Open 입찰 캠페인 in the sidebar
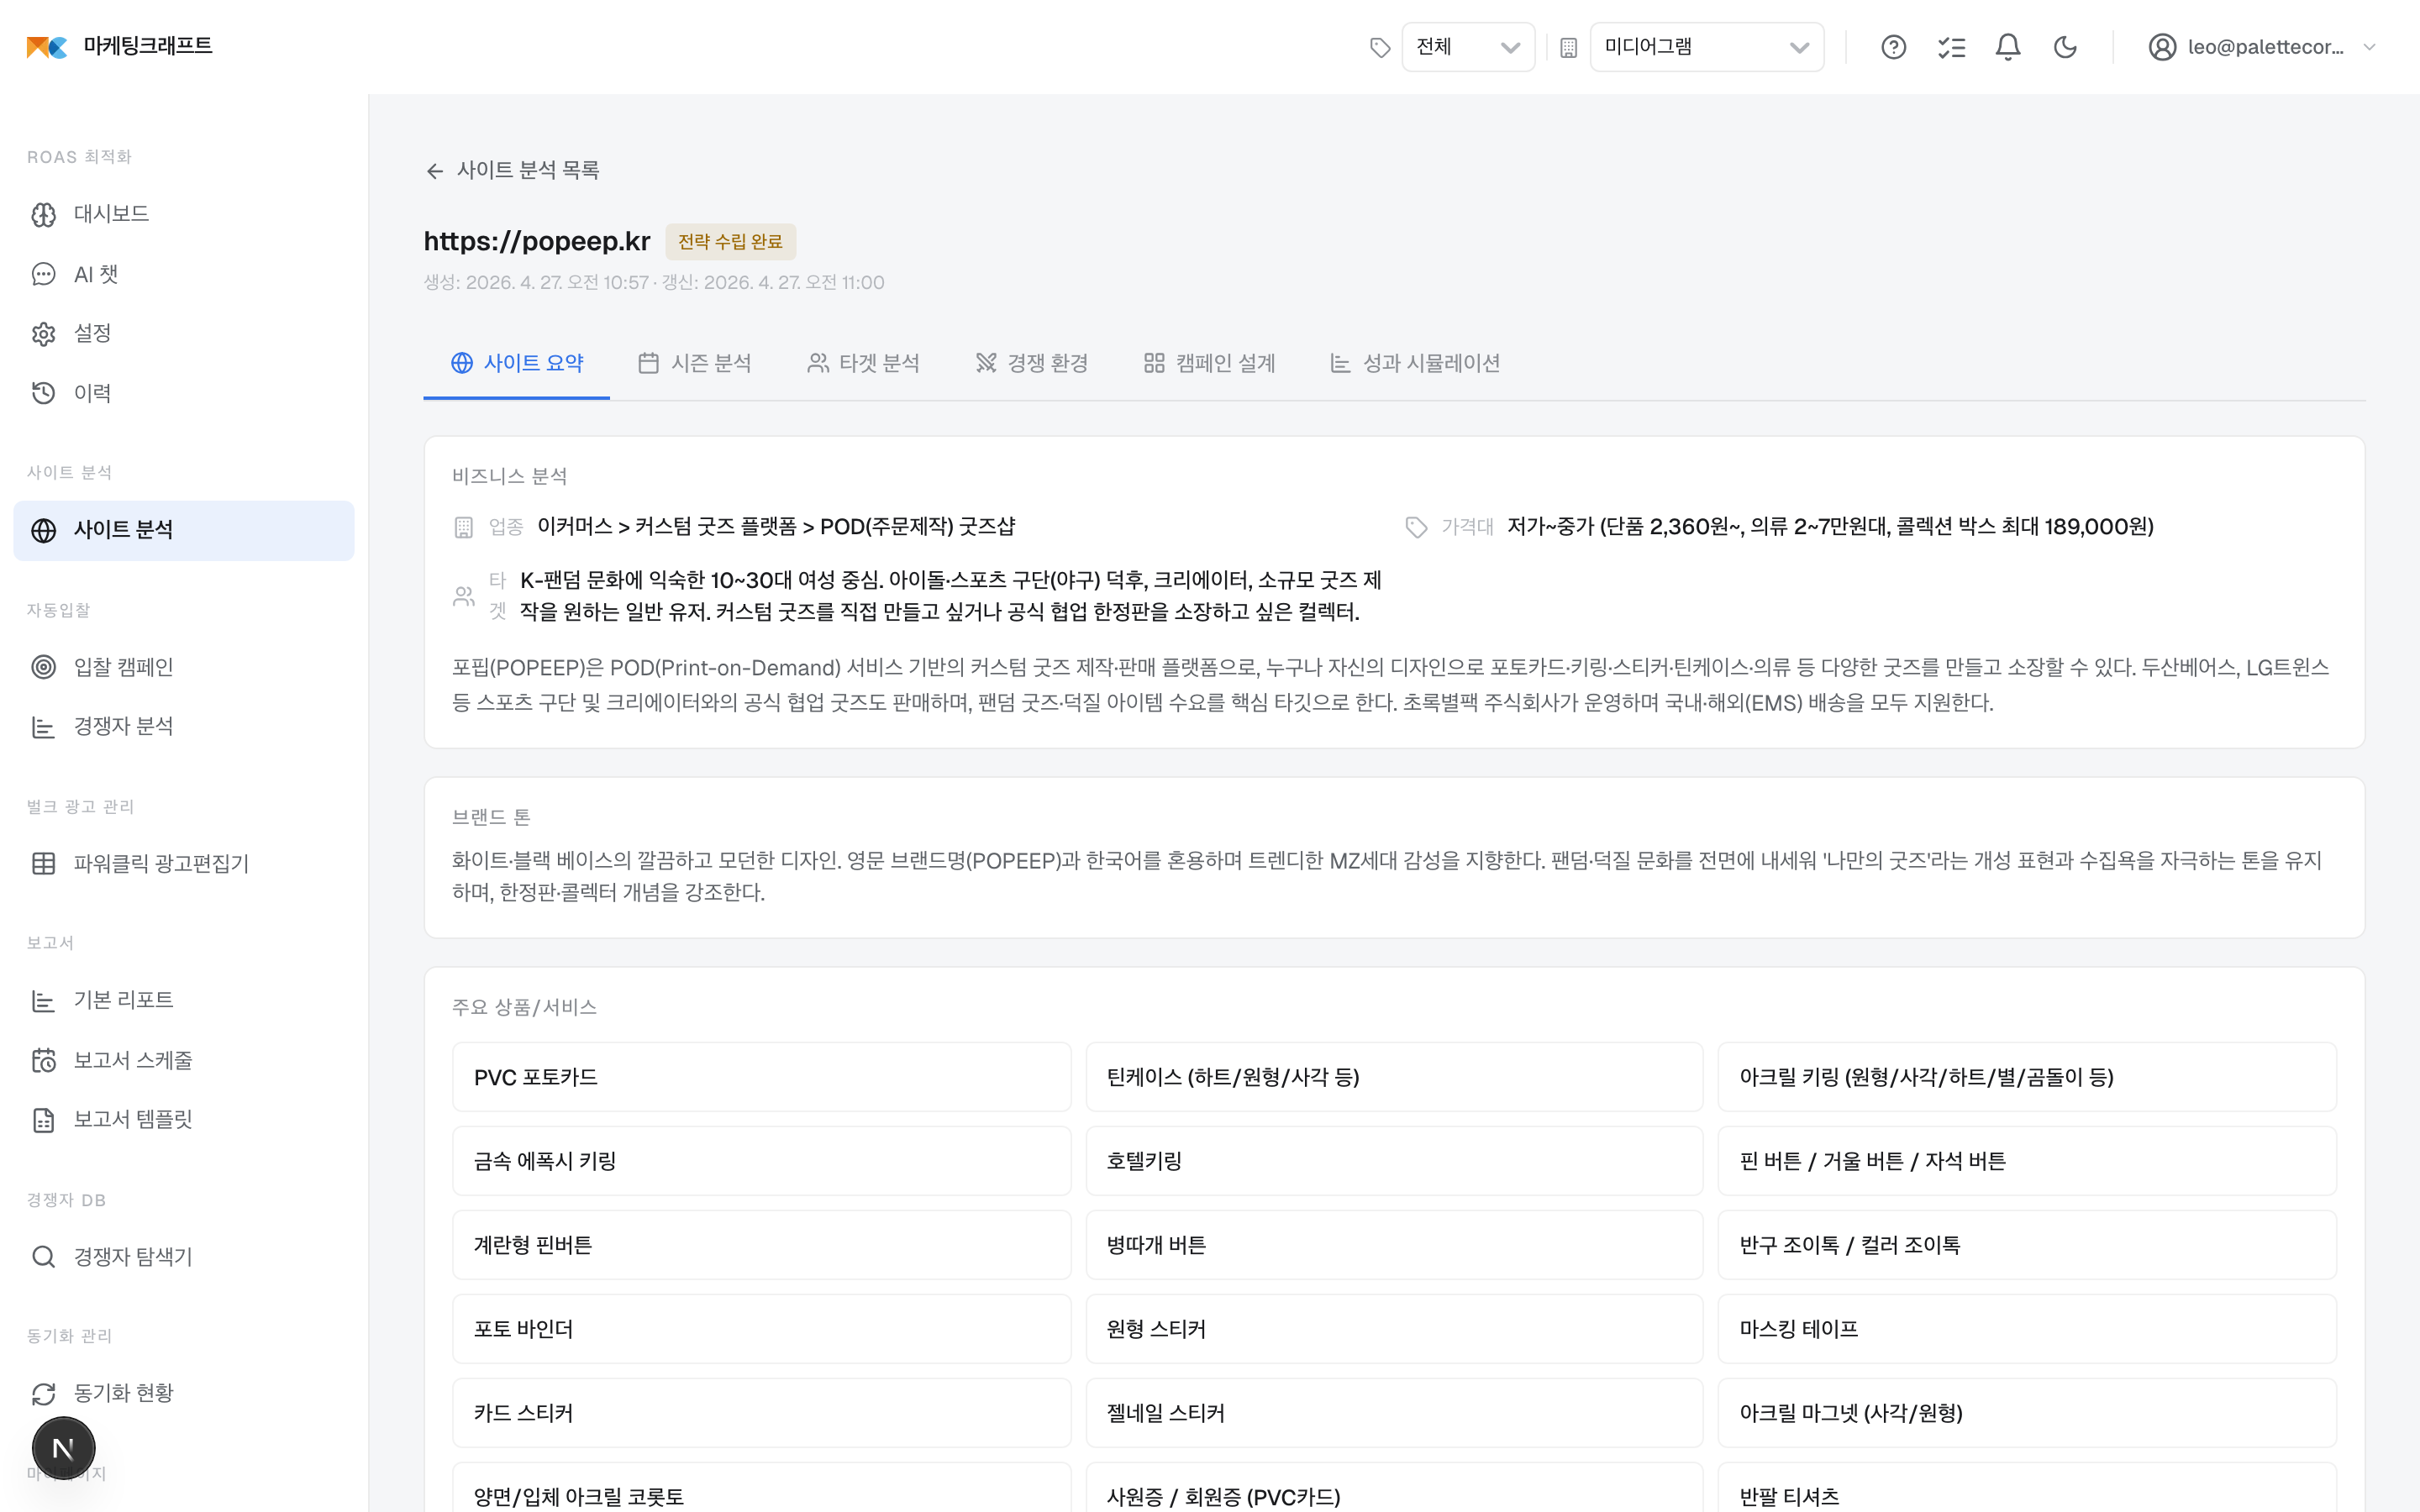This screenshot has height=1512, width=2420. pos(184,667)
